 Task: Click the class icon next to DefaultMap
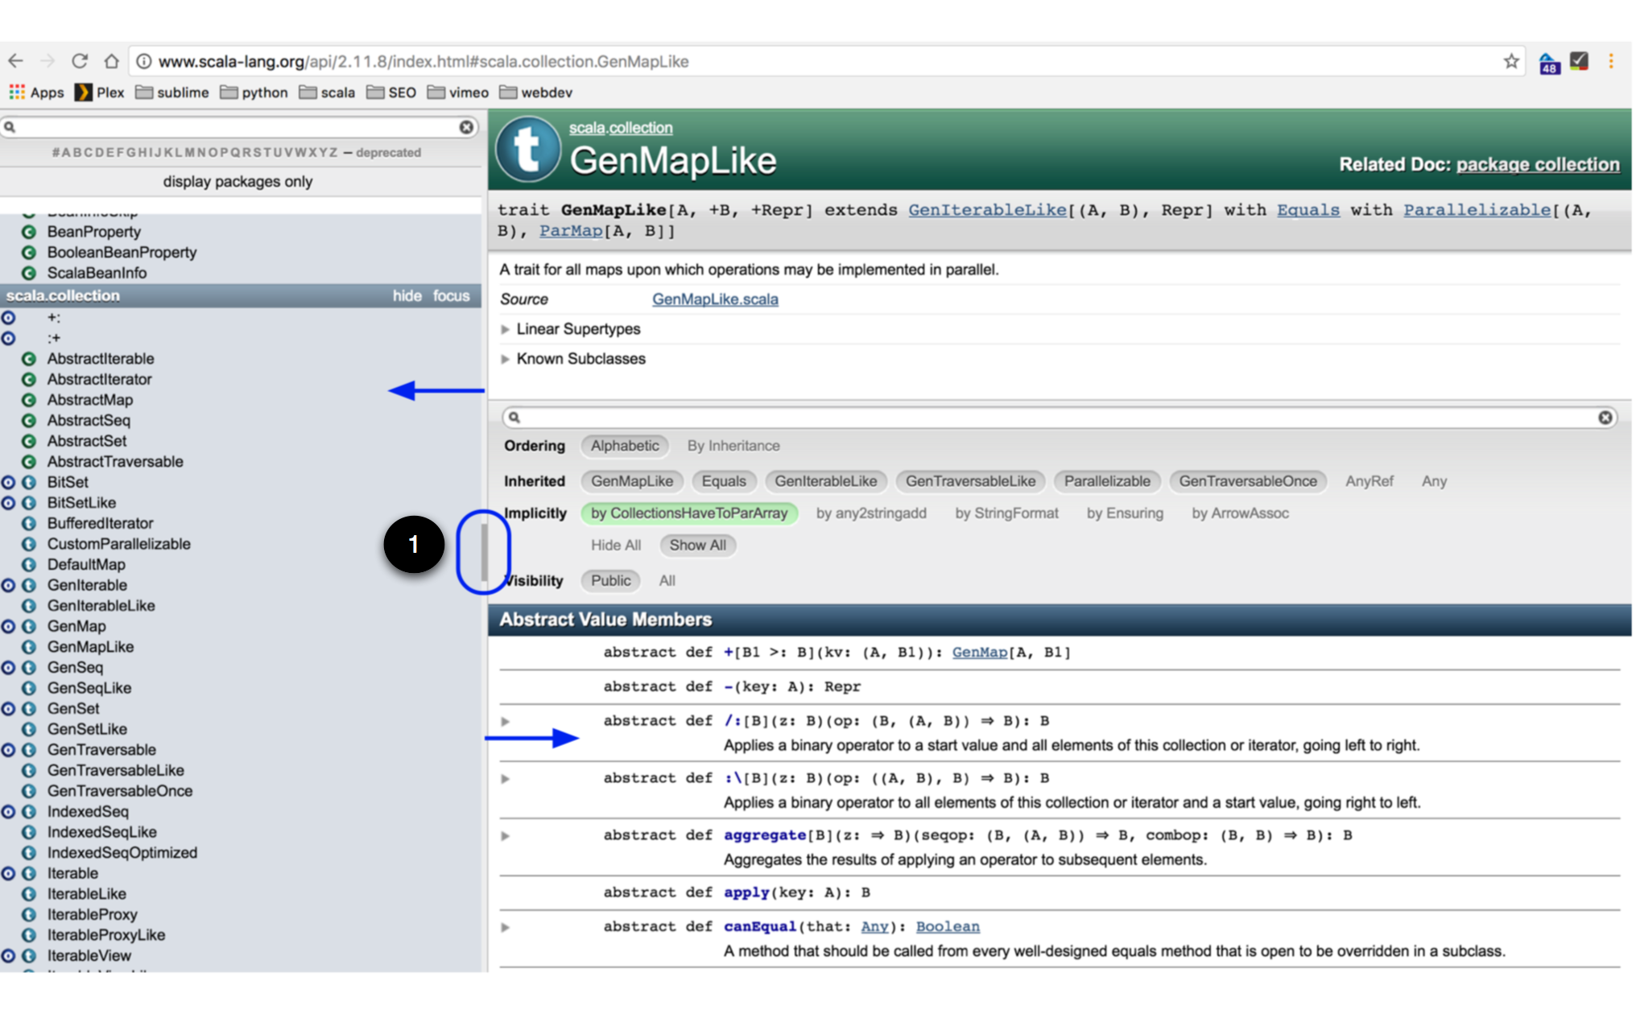(x=30, y=564)
